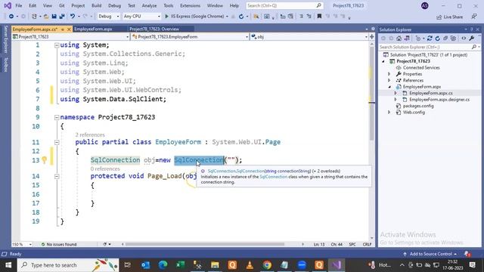The width and height of the screenshot is (484, 272).
Task: Toggle the Bookmark toolbar icon
Action: point(319,17)
